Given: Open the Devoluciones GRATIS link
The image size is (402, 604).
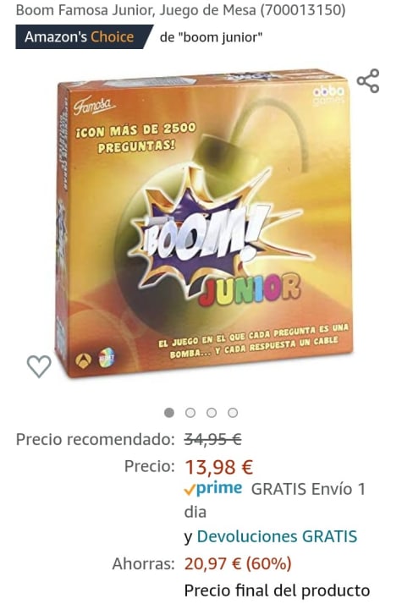Looking at the screenshot, I should tap(277, 536).
